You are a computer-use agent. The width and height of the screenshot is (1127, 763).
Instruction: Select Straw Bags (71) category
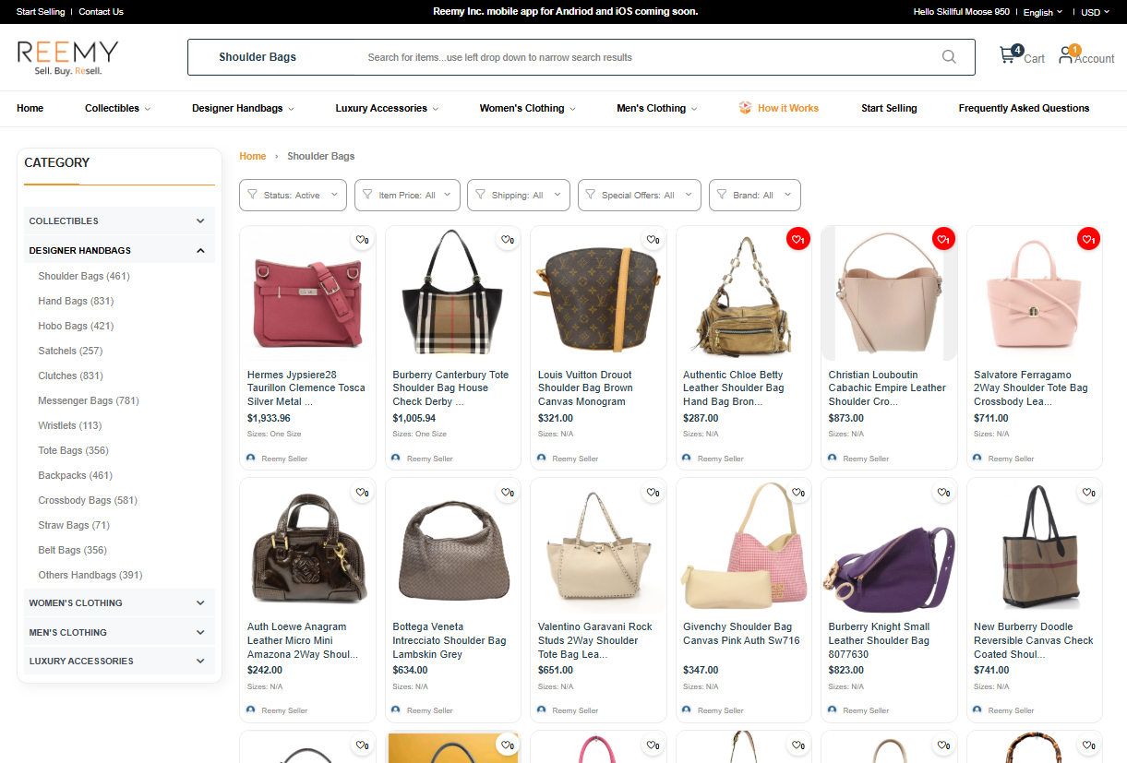coord(74,525)
